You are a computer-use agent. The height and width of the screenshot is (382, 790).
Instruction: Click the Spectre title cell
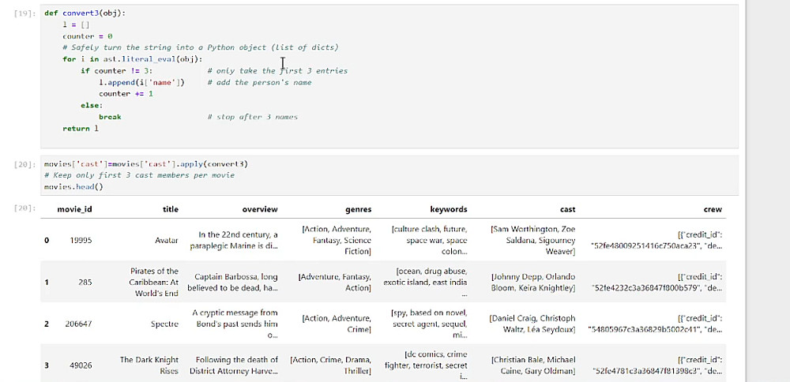pos(164,324)
